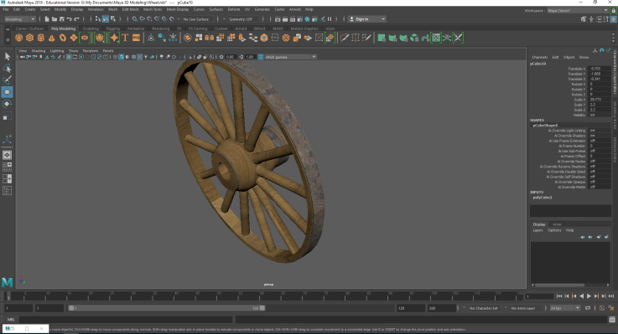The height and width of the screenshot is (334, 618).
Task: Click the Save Scene icon
Action: [62, 19]
